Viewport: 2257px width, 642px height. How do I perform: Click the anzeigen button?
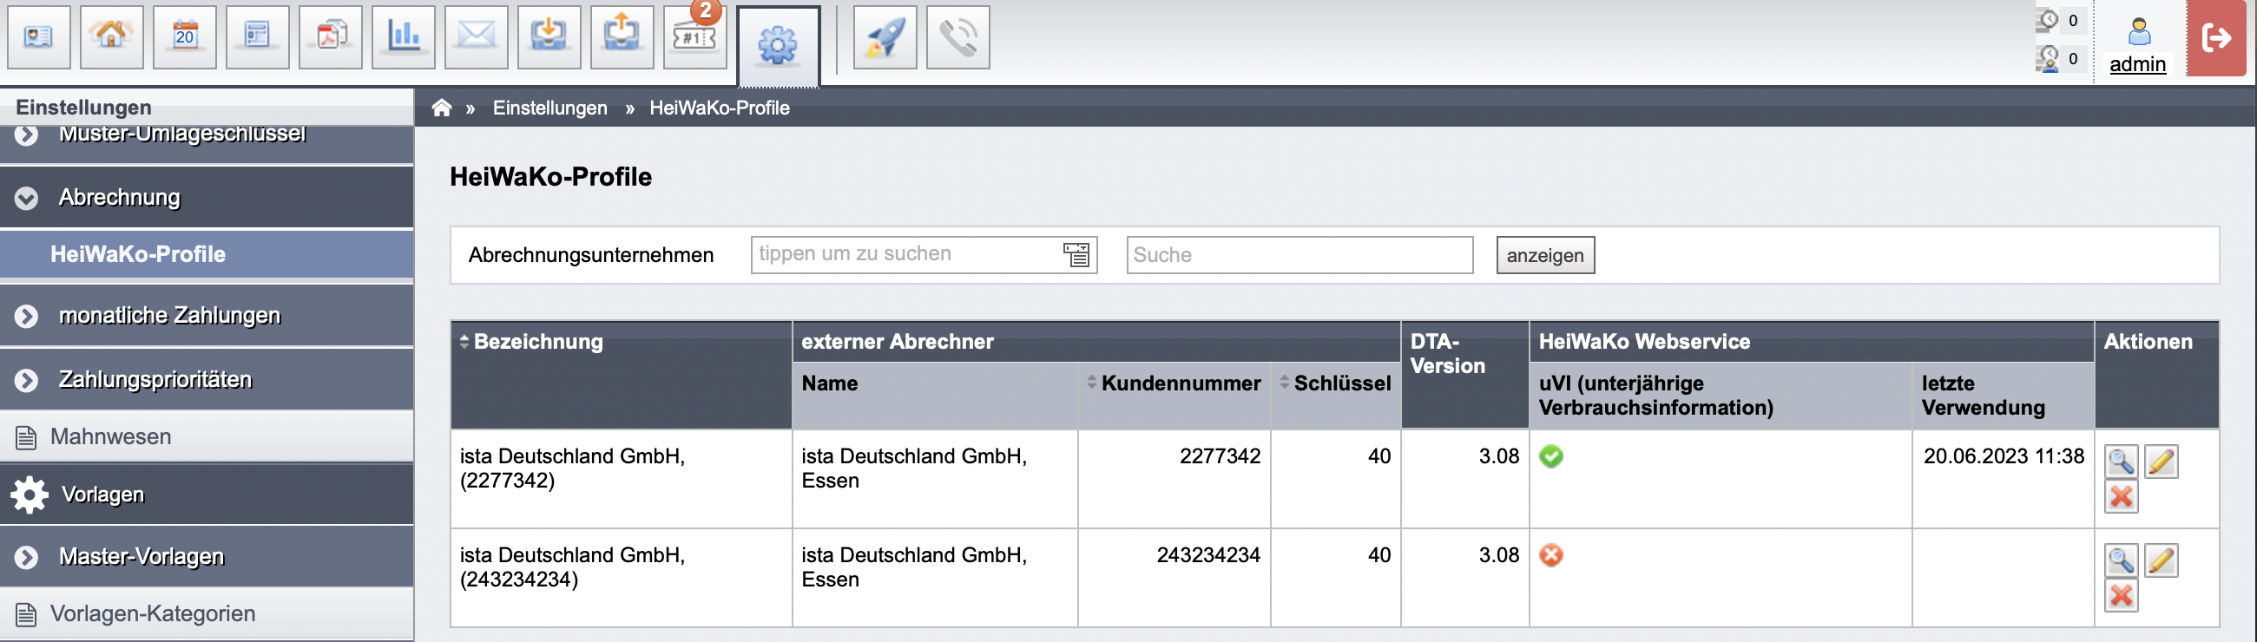point(1545,256)
